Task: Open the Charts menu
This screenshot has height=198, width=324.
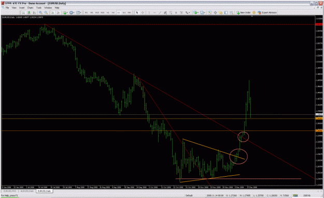Action: pos(31,8)
